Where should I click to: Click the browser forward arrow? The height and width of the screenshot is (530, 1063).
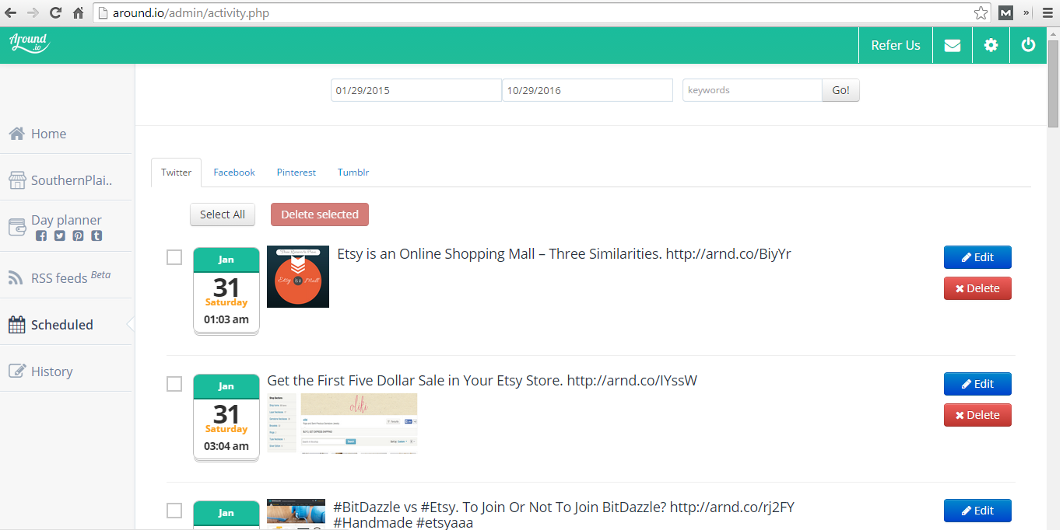pyautogui.click(x=33, y=13)
